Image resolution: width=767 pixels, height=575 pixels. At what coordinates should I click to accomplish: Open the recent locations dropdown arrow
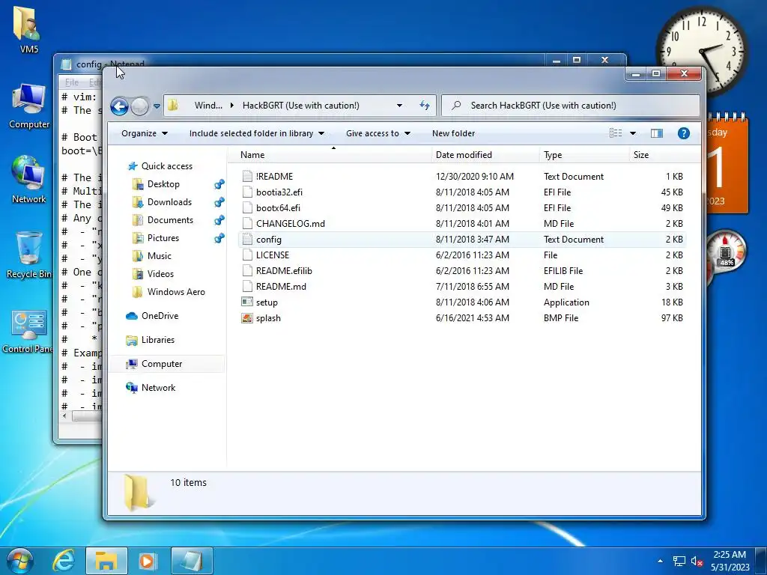point(157,106)
